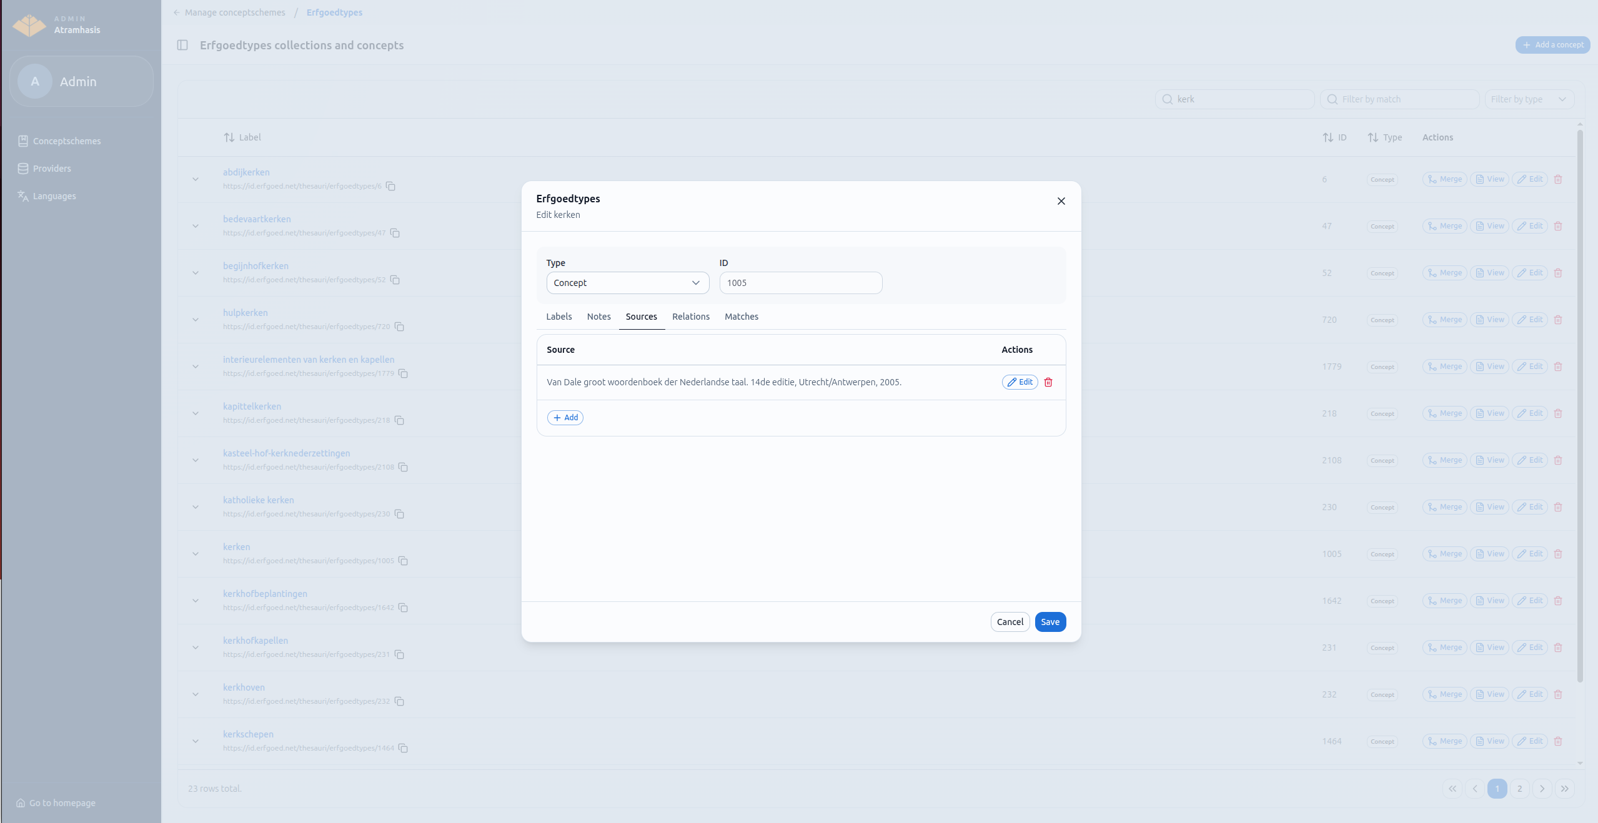Open Manage conceptschemes breadcrumb
This screenshot has height=823, width=1598.
235,12
